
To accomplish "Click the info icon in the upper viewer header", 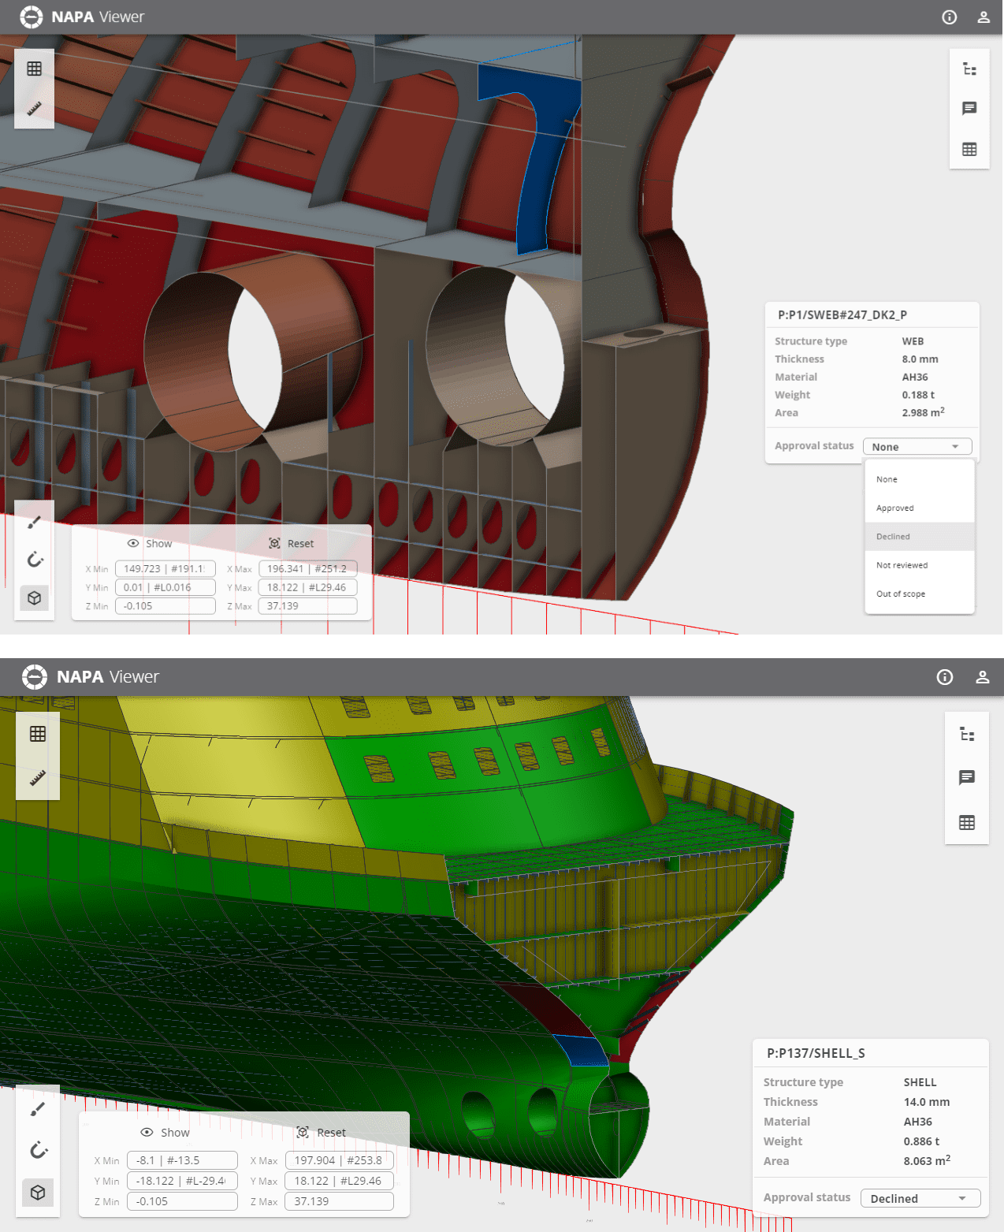I will click(x=949, y=17).
